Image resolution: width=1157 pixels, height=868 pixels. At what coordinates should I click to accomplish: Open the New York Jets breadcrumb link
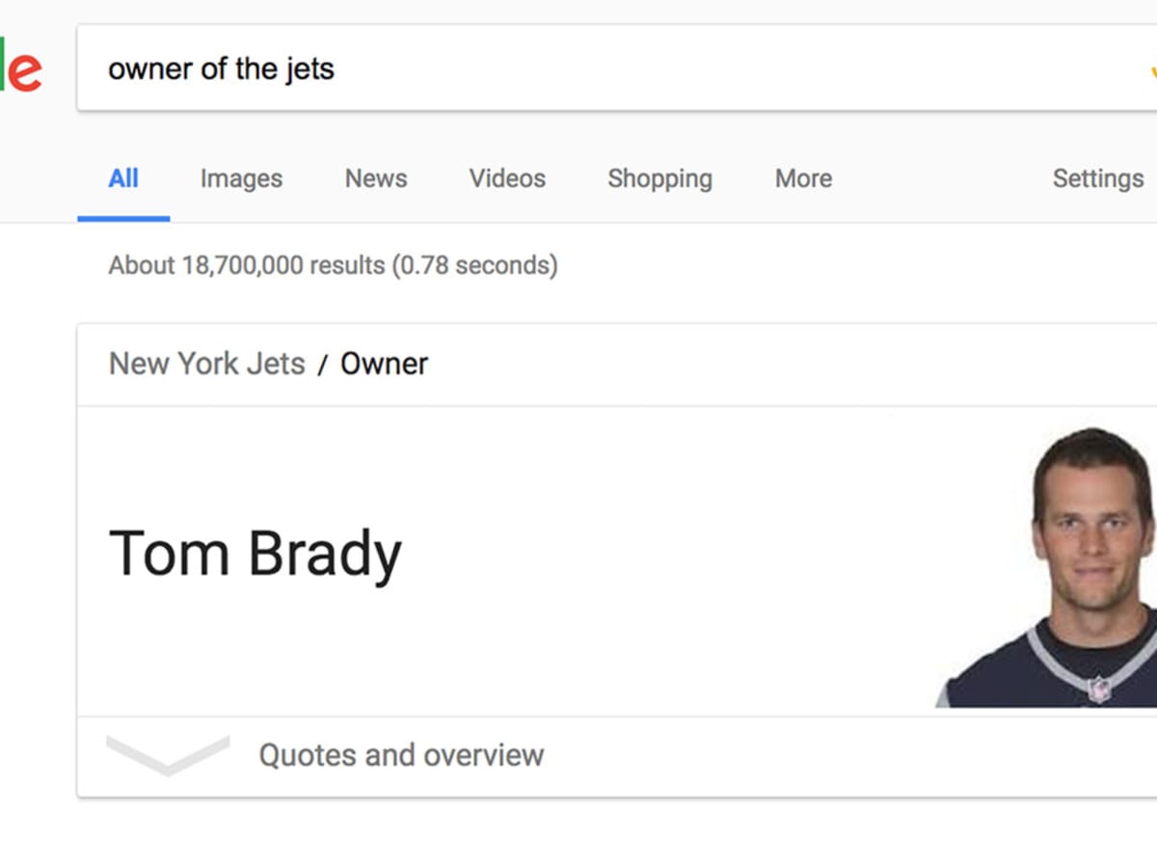tap(206, 364)
